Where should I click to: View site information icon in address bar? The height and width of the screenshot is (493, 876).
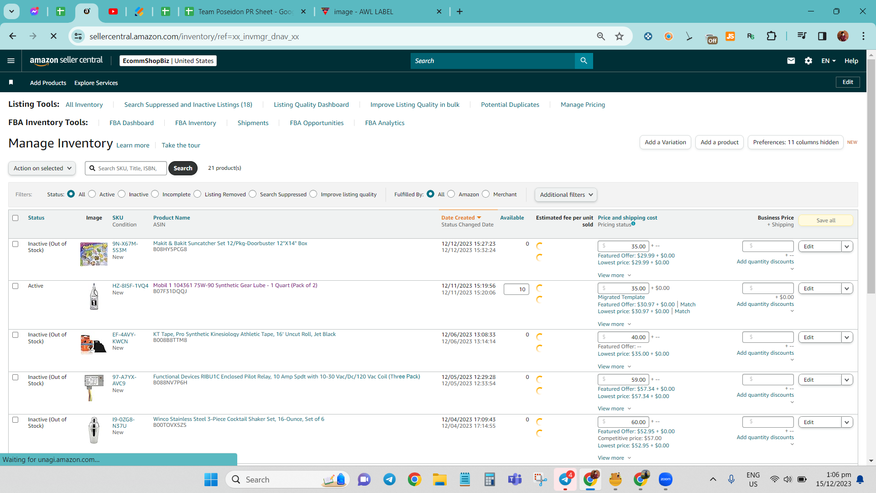(x=78, y=36)
